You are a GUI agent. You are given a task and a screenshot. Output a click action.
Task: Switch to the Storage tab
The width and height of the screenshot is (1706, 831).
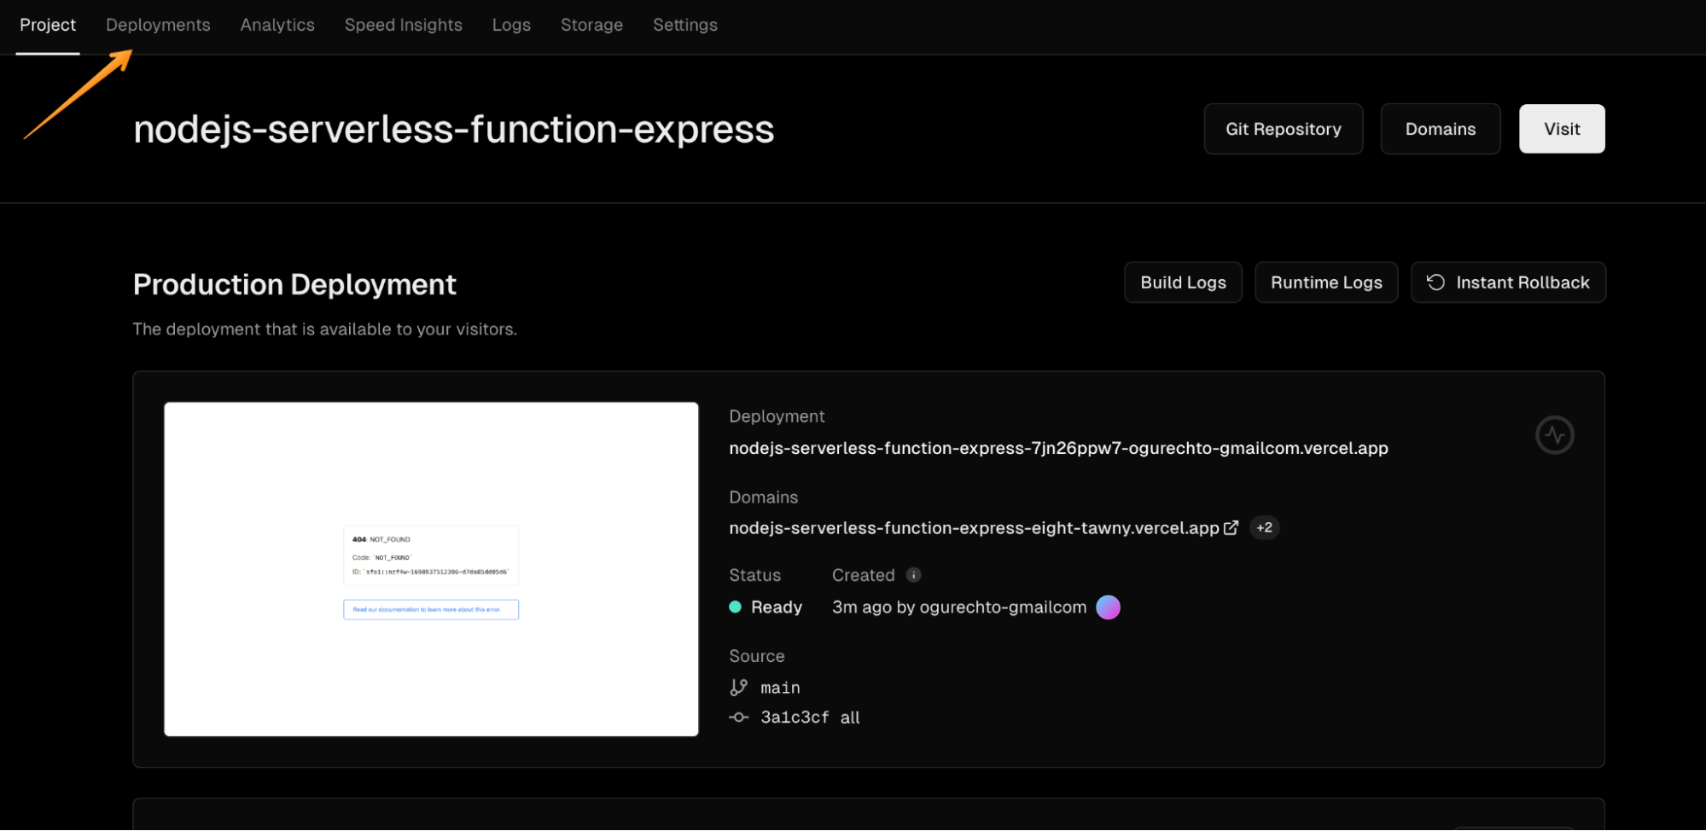coord(591,25)
